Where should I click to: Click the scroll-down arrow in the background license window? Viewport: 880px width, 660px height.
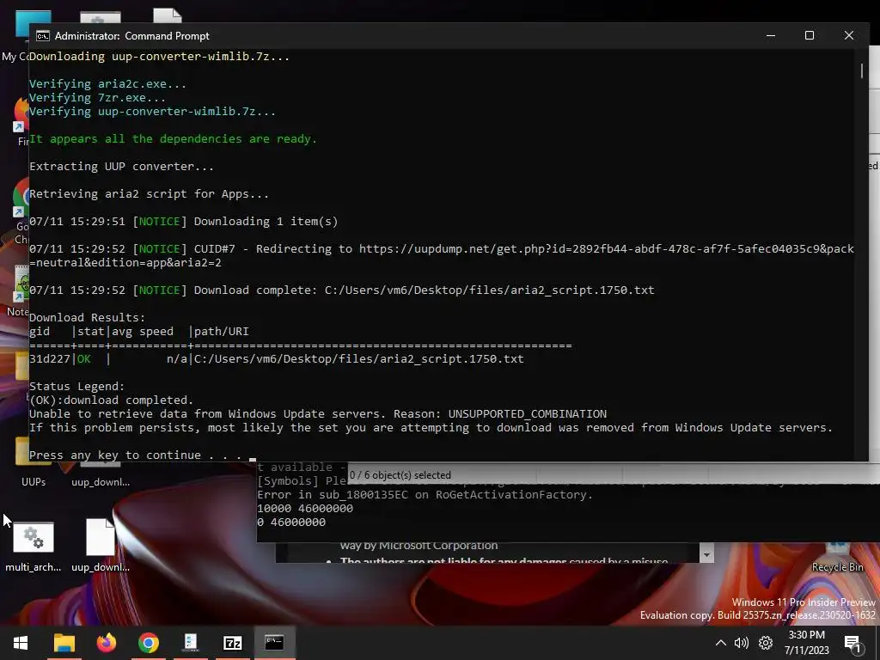point(706,554)
